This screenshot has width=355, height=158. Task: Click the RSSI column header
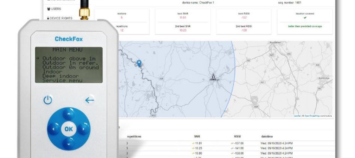pyautogui.click(x=237, y=137)
